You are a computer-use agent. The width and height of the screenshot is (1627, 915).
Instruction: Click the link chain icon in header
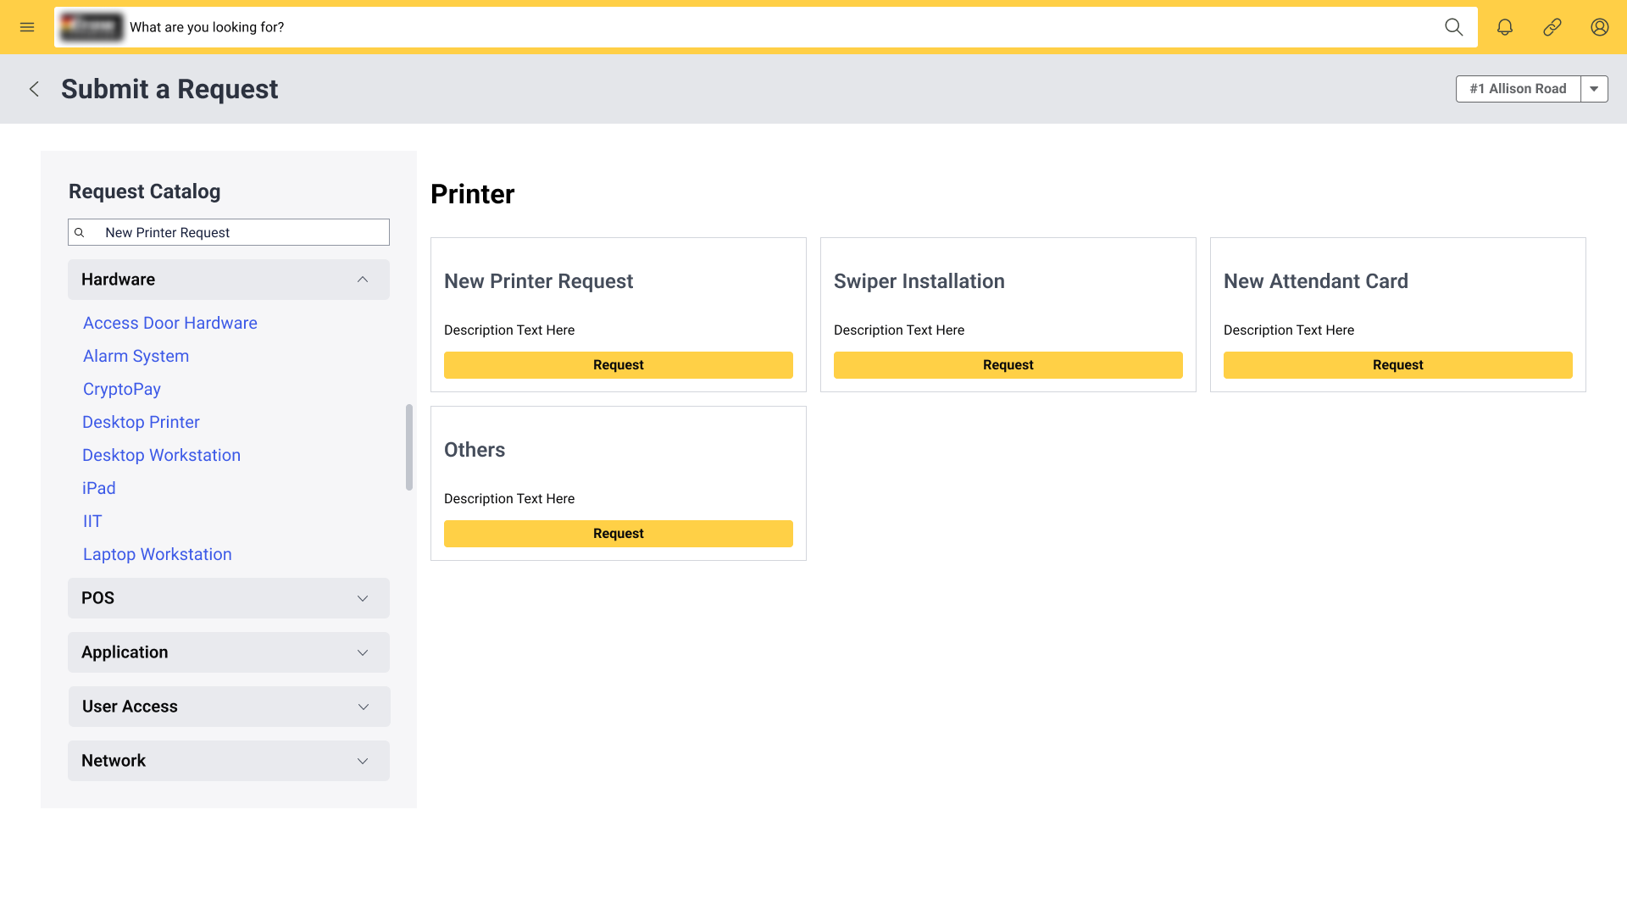pyautogui.click(x=1552, y=27)
